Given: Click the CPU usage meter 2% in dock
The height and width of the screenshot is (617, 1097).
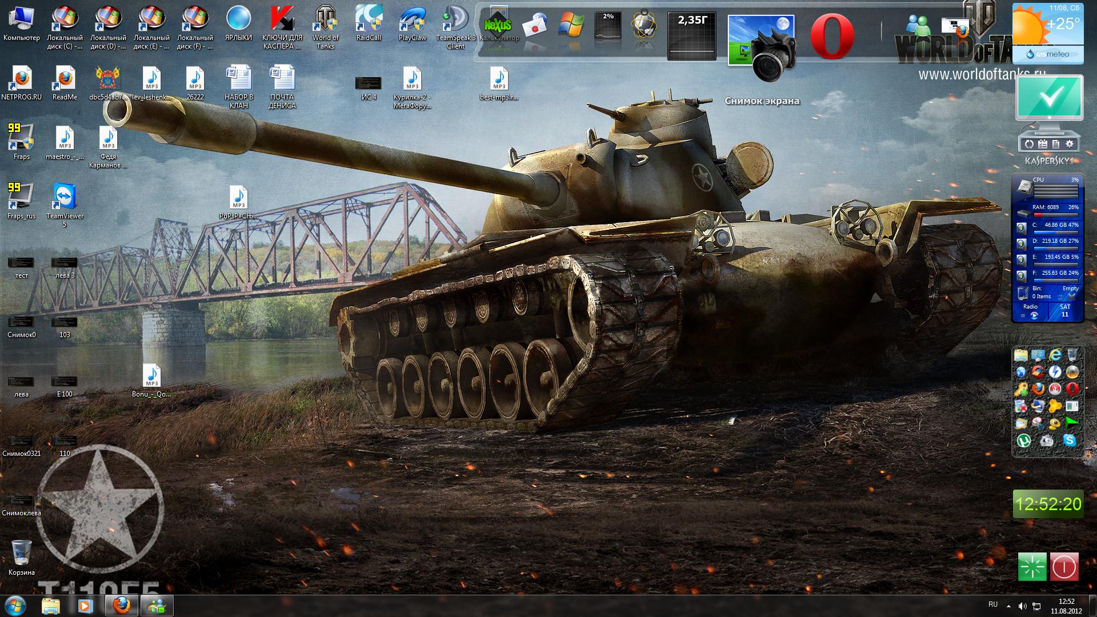Looking at the screenshot, I should (608, 25).
